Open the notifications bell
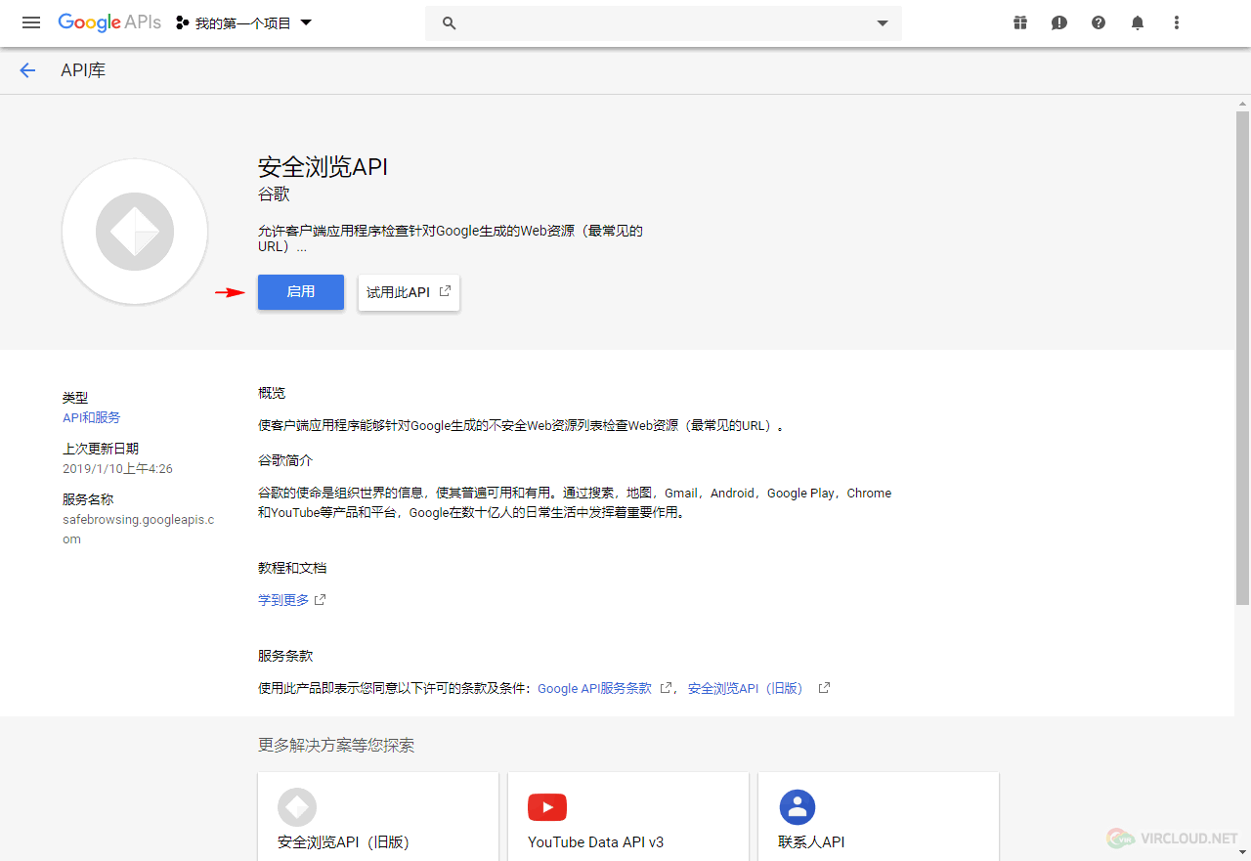This screenshot has width=1251, height=861. pos(1138,22)
